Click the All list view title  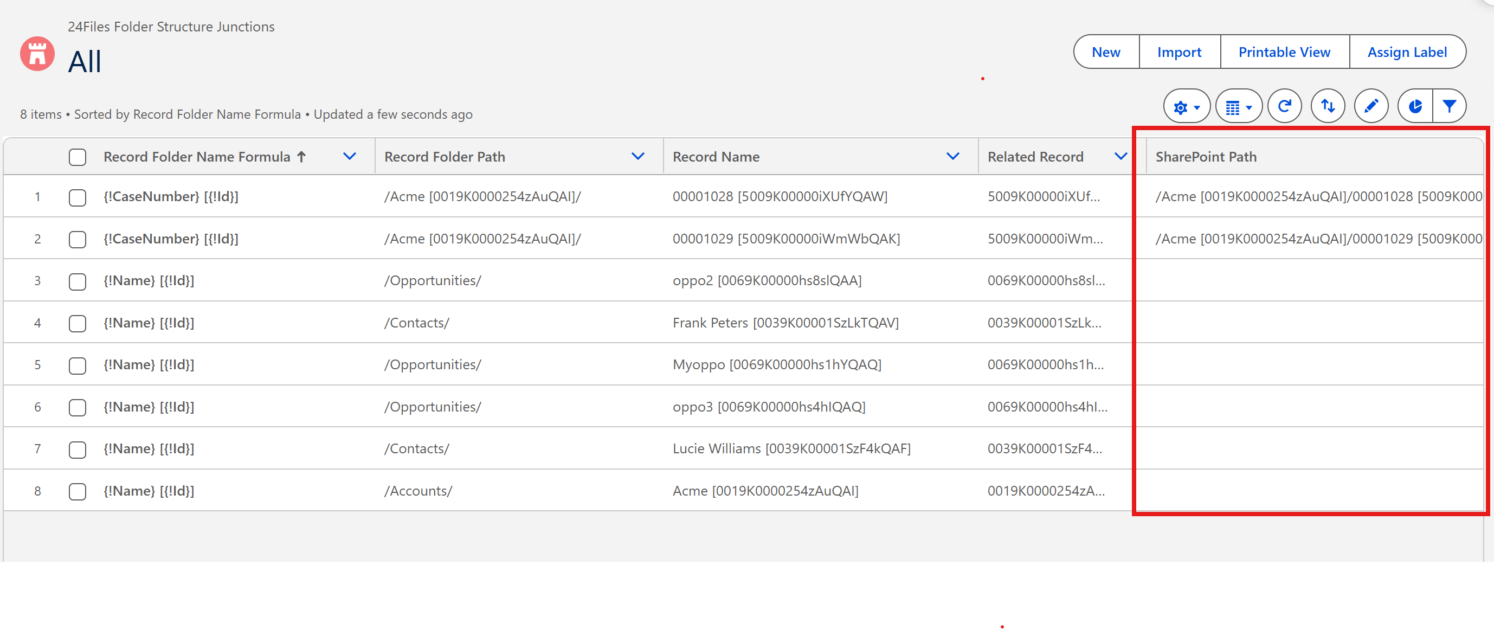coord(85,61)
